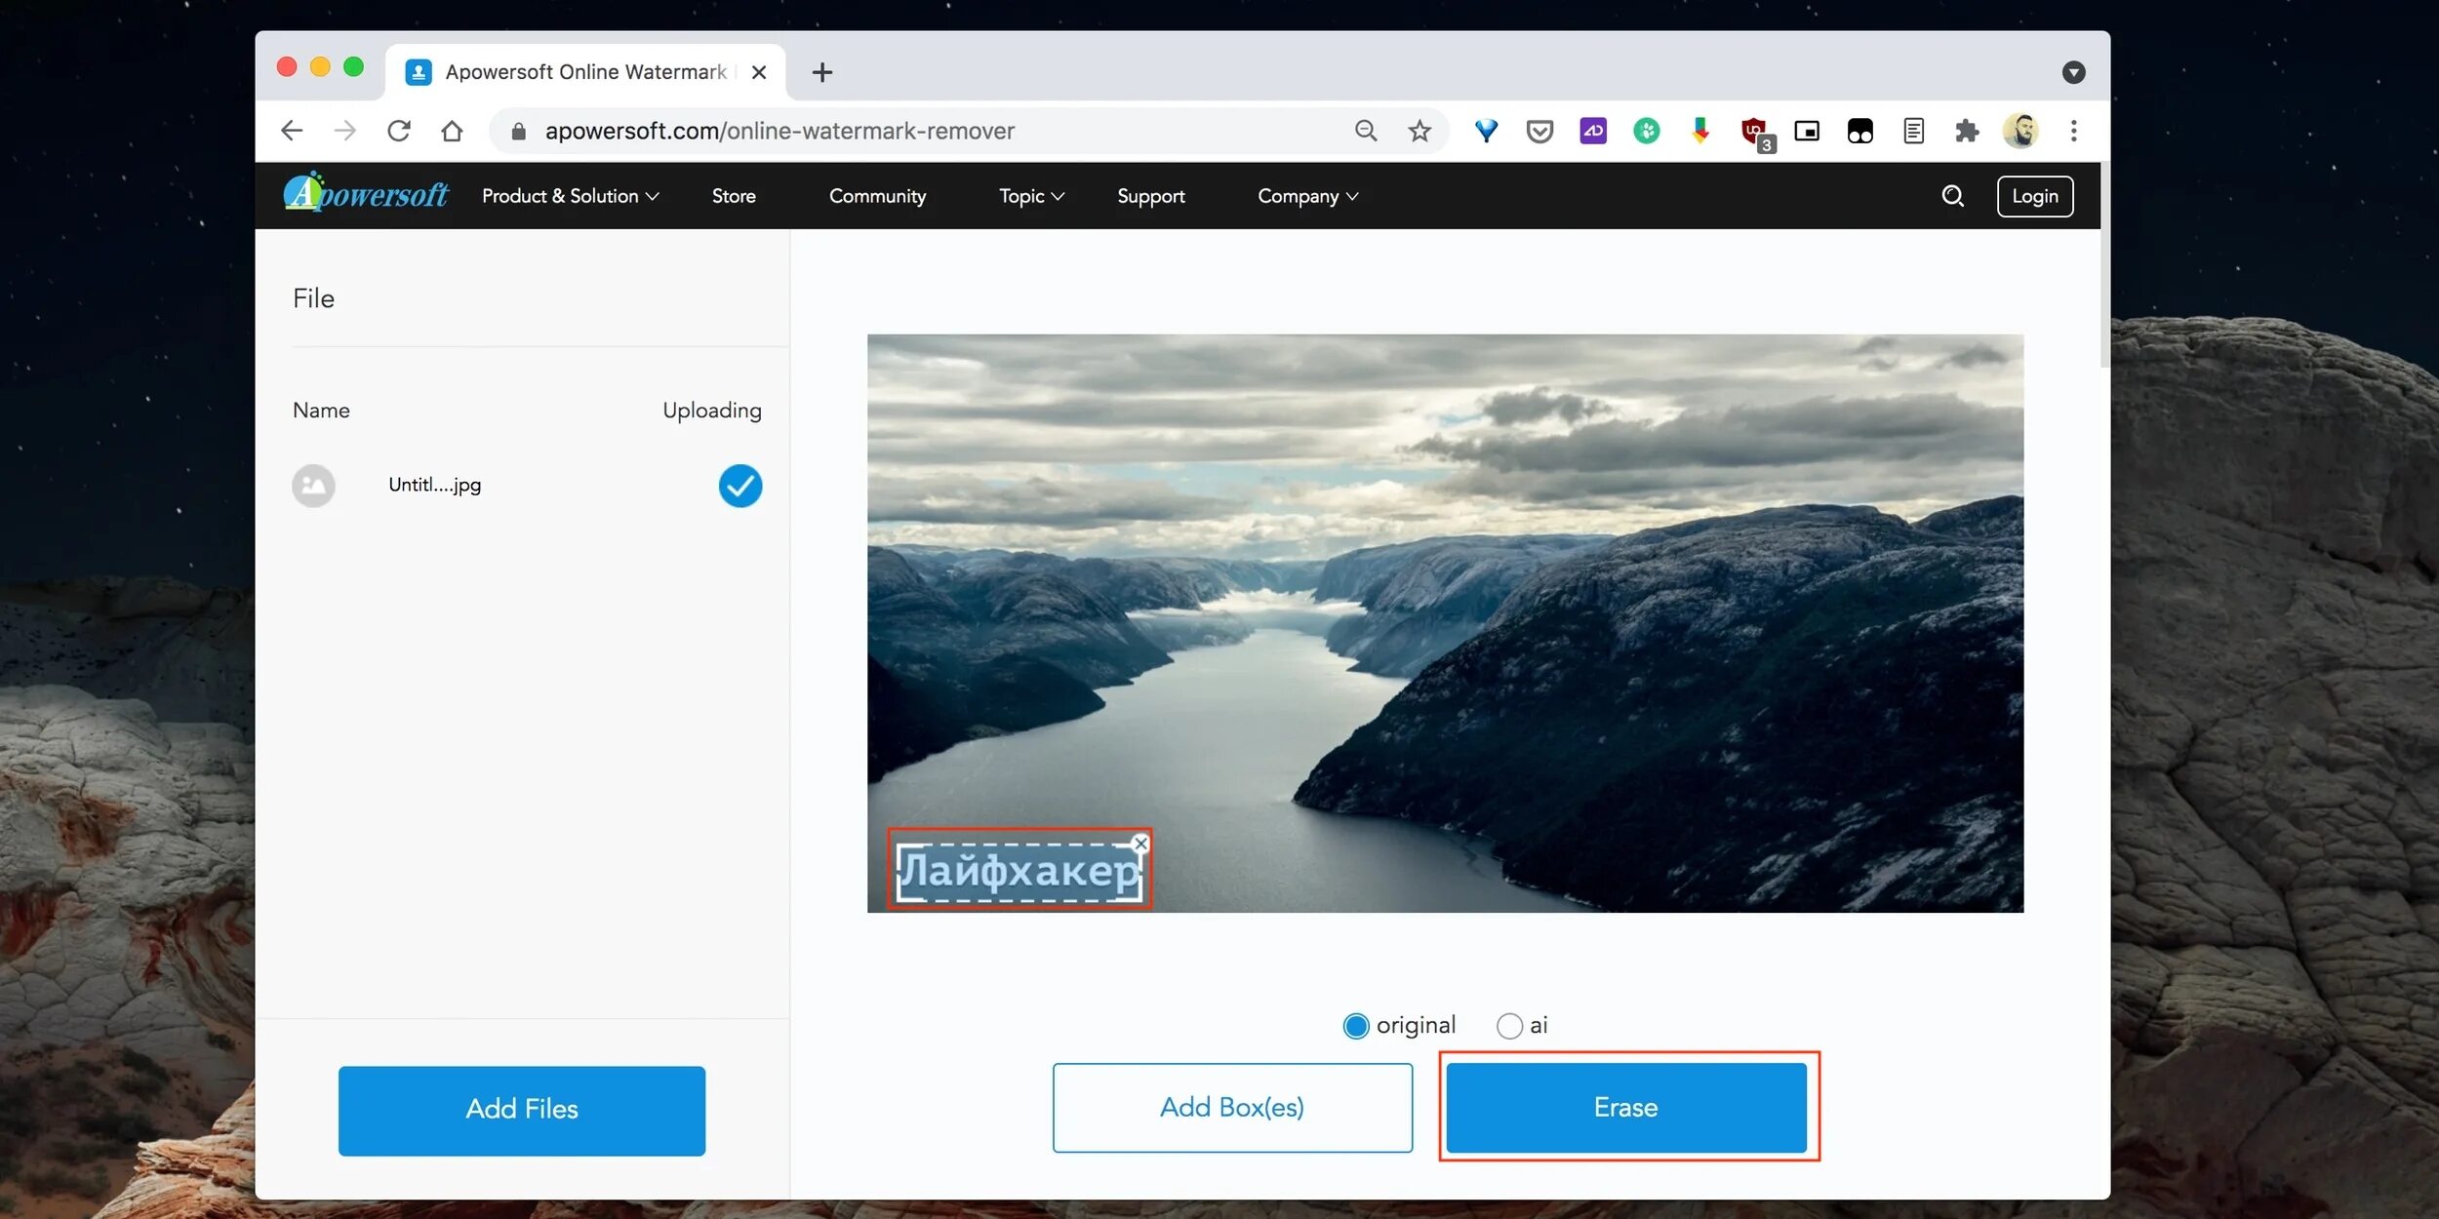This screenshot has width=2439, height=1219.
Task: Click the browser bookmark star icon
Action: point(1419,131)
